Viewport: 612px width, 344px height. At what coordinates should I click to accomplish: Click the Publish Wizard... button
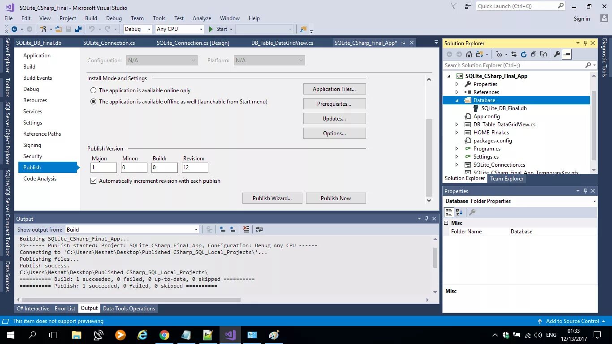[272, 198]
